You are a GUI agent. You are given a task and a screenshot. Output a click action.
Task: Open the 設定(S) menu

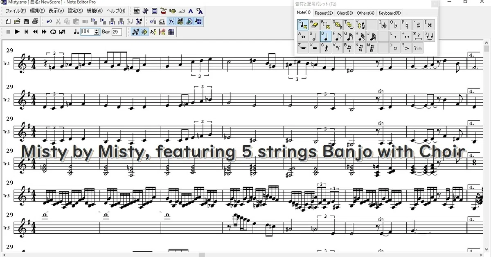click(x=75, y=11)
